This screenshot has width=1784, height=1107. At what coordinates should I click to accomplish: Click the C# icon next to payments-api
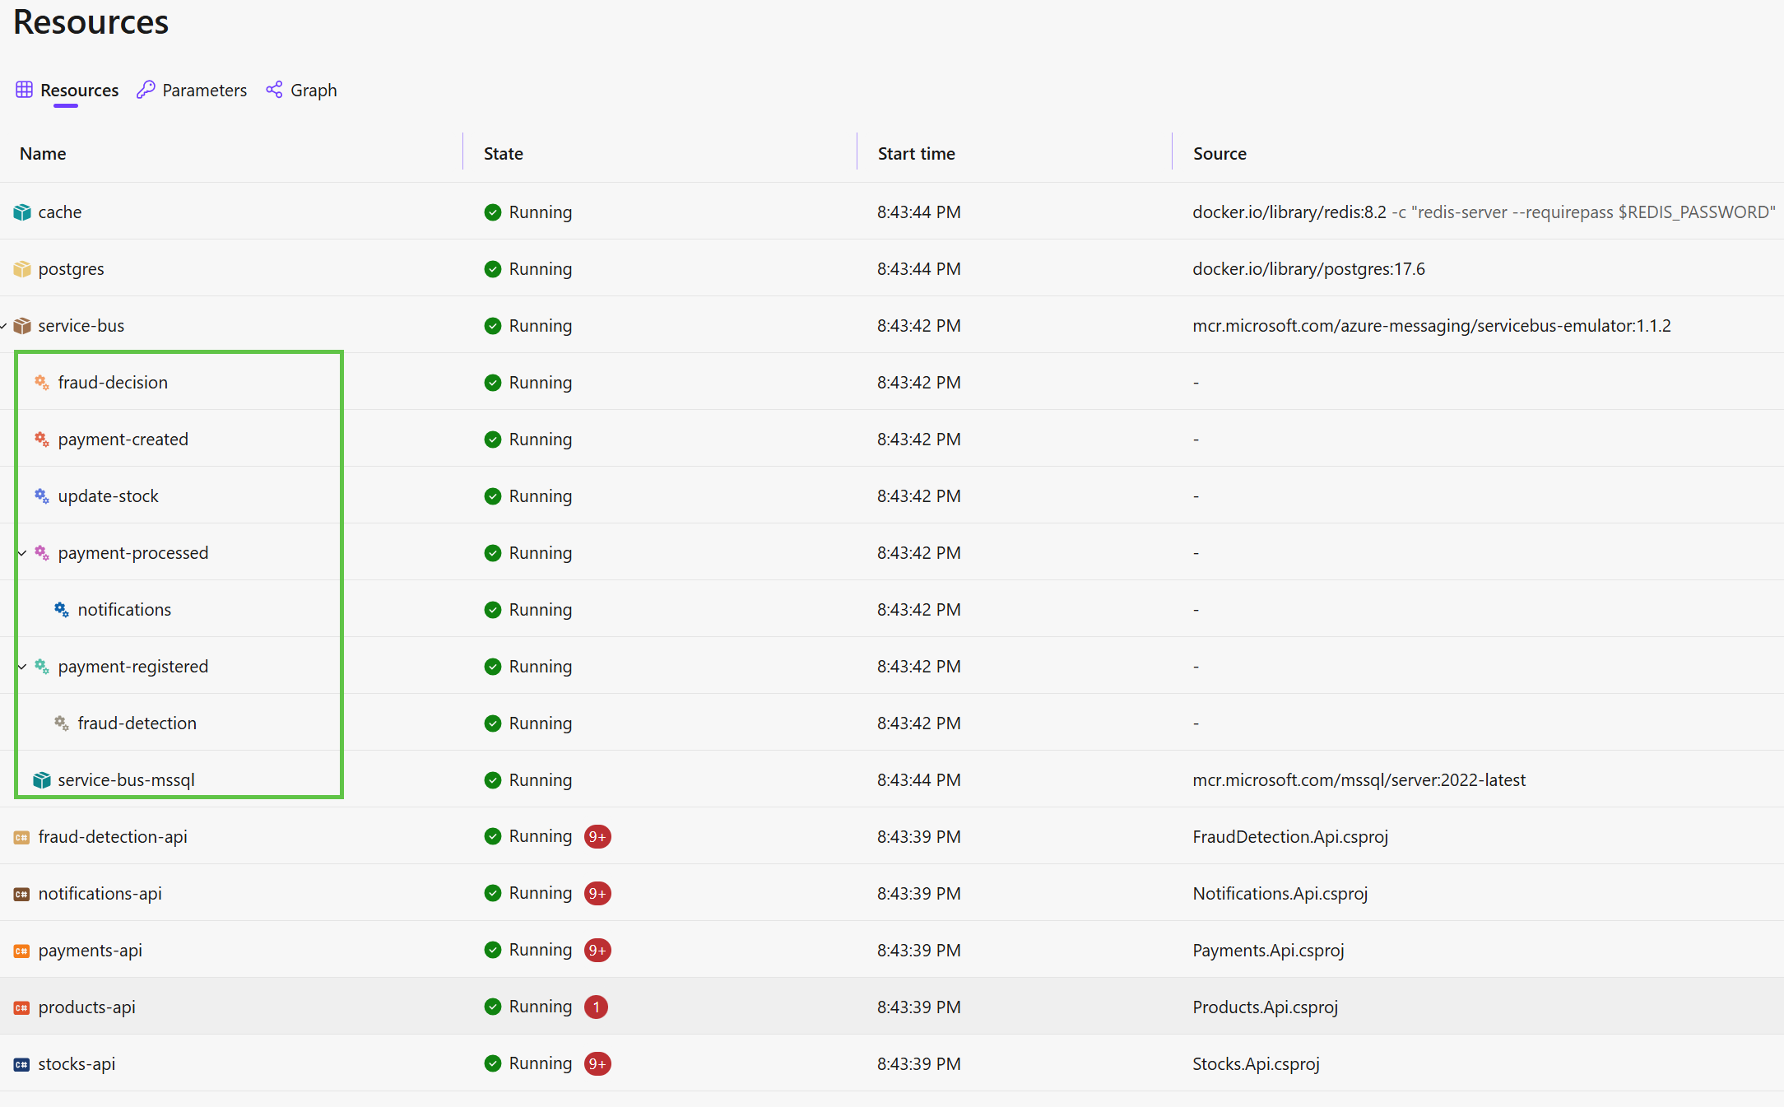pos(22,950)
